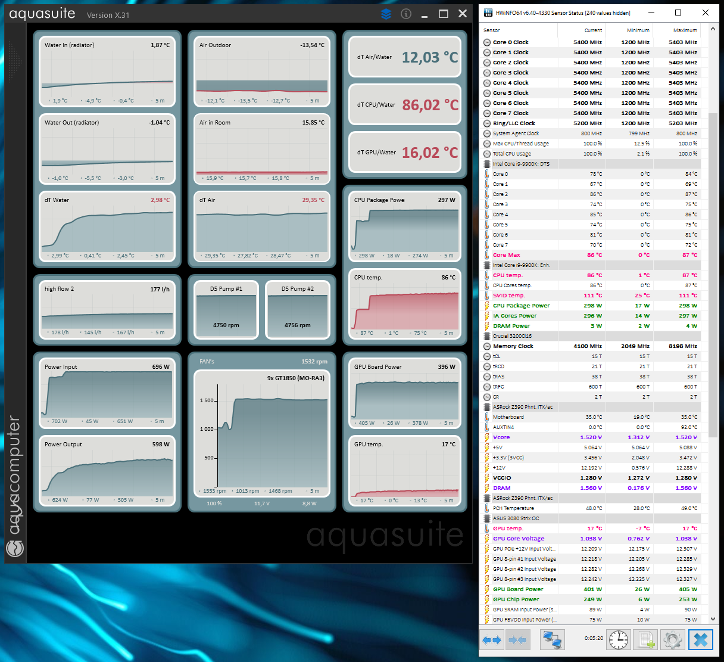Click the dT CPU/Water 86,02 °C tile

[x=405, y=104]
